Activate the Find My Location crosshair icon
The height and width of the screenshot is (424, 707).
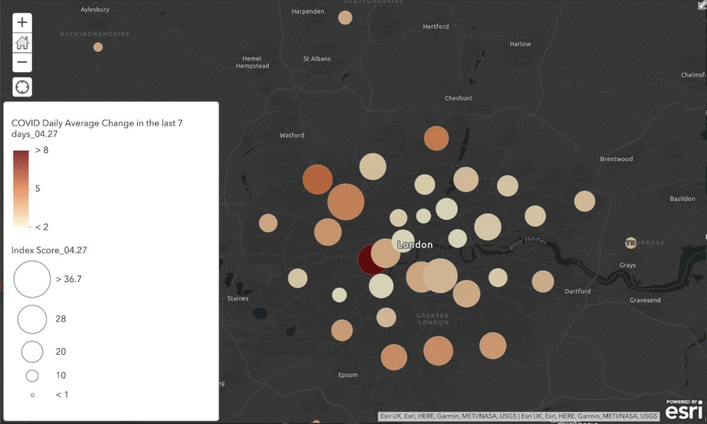22,87
